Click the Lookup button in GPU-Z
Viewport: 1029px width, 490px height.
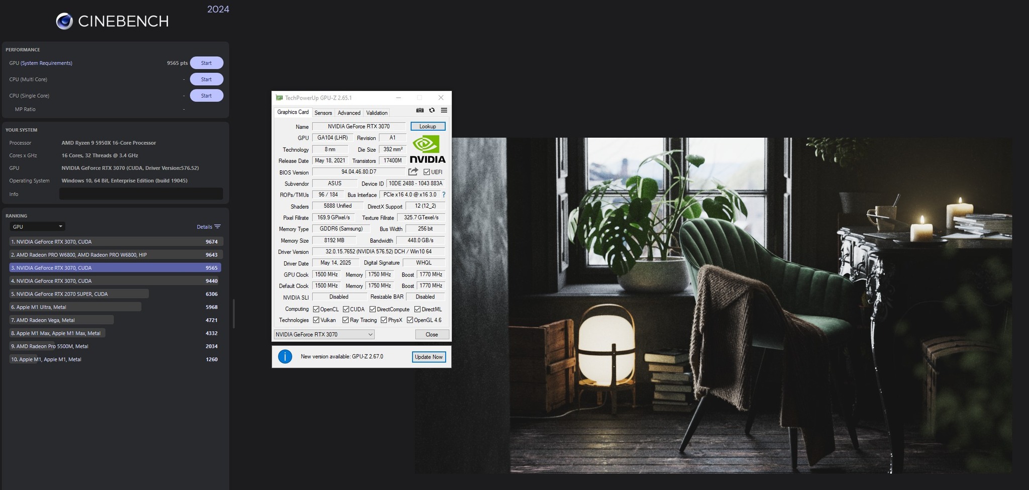click(x=428, y=126)
